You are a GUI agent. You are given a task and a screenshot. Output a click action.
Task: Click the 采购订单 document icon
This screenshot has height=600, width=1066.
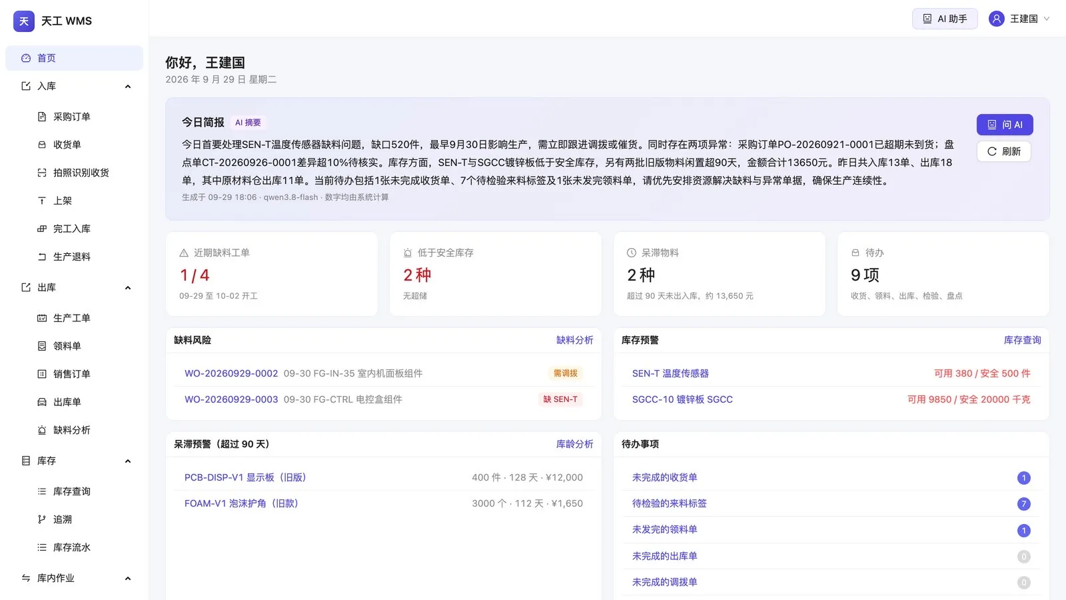(x=42, y=117)
